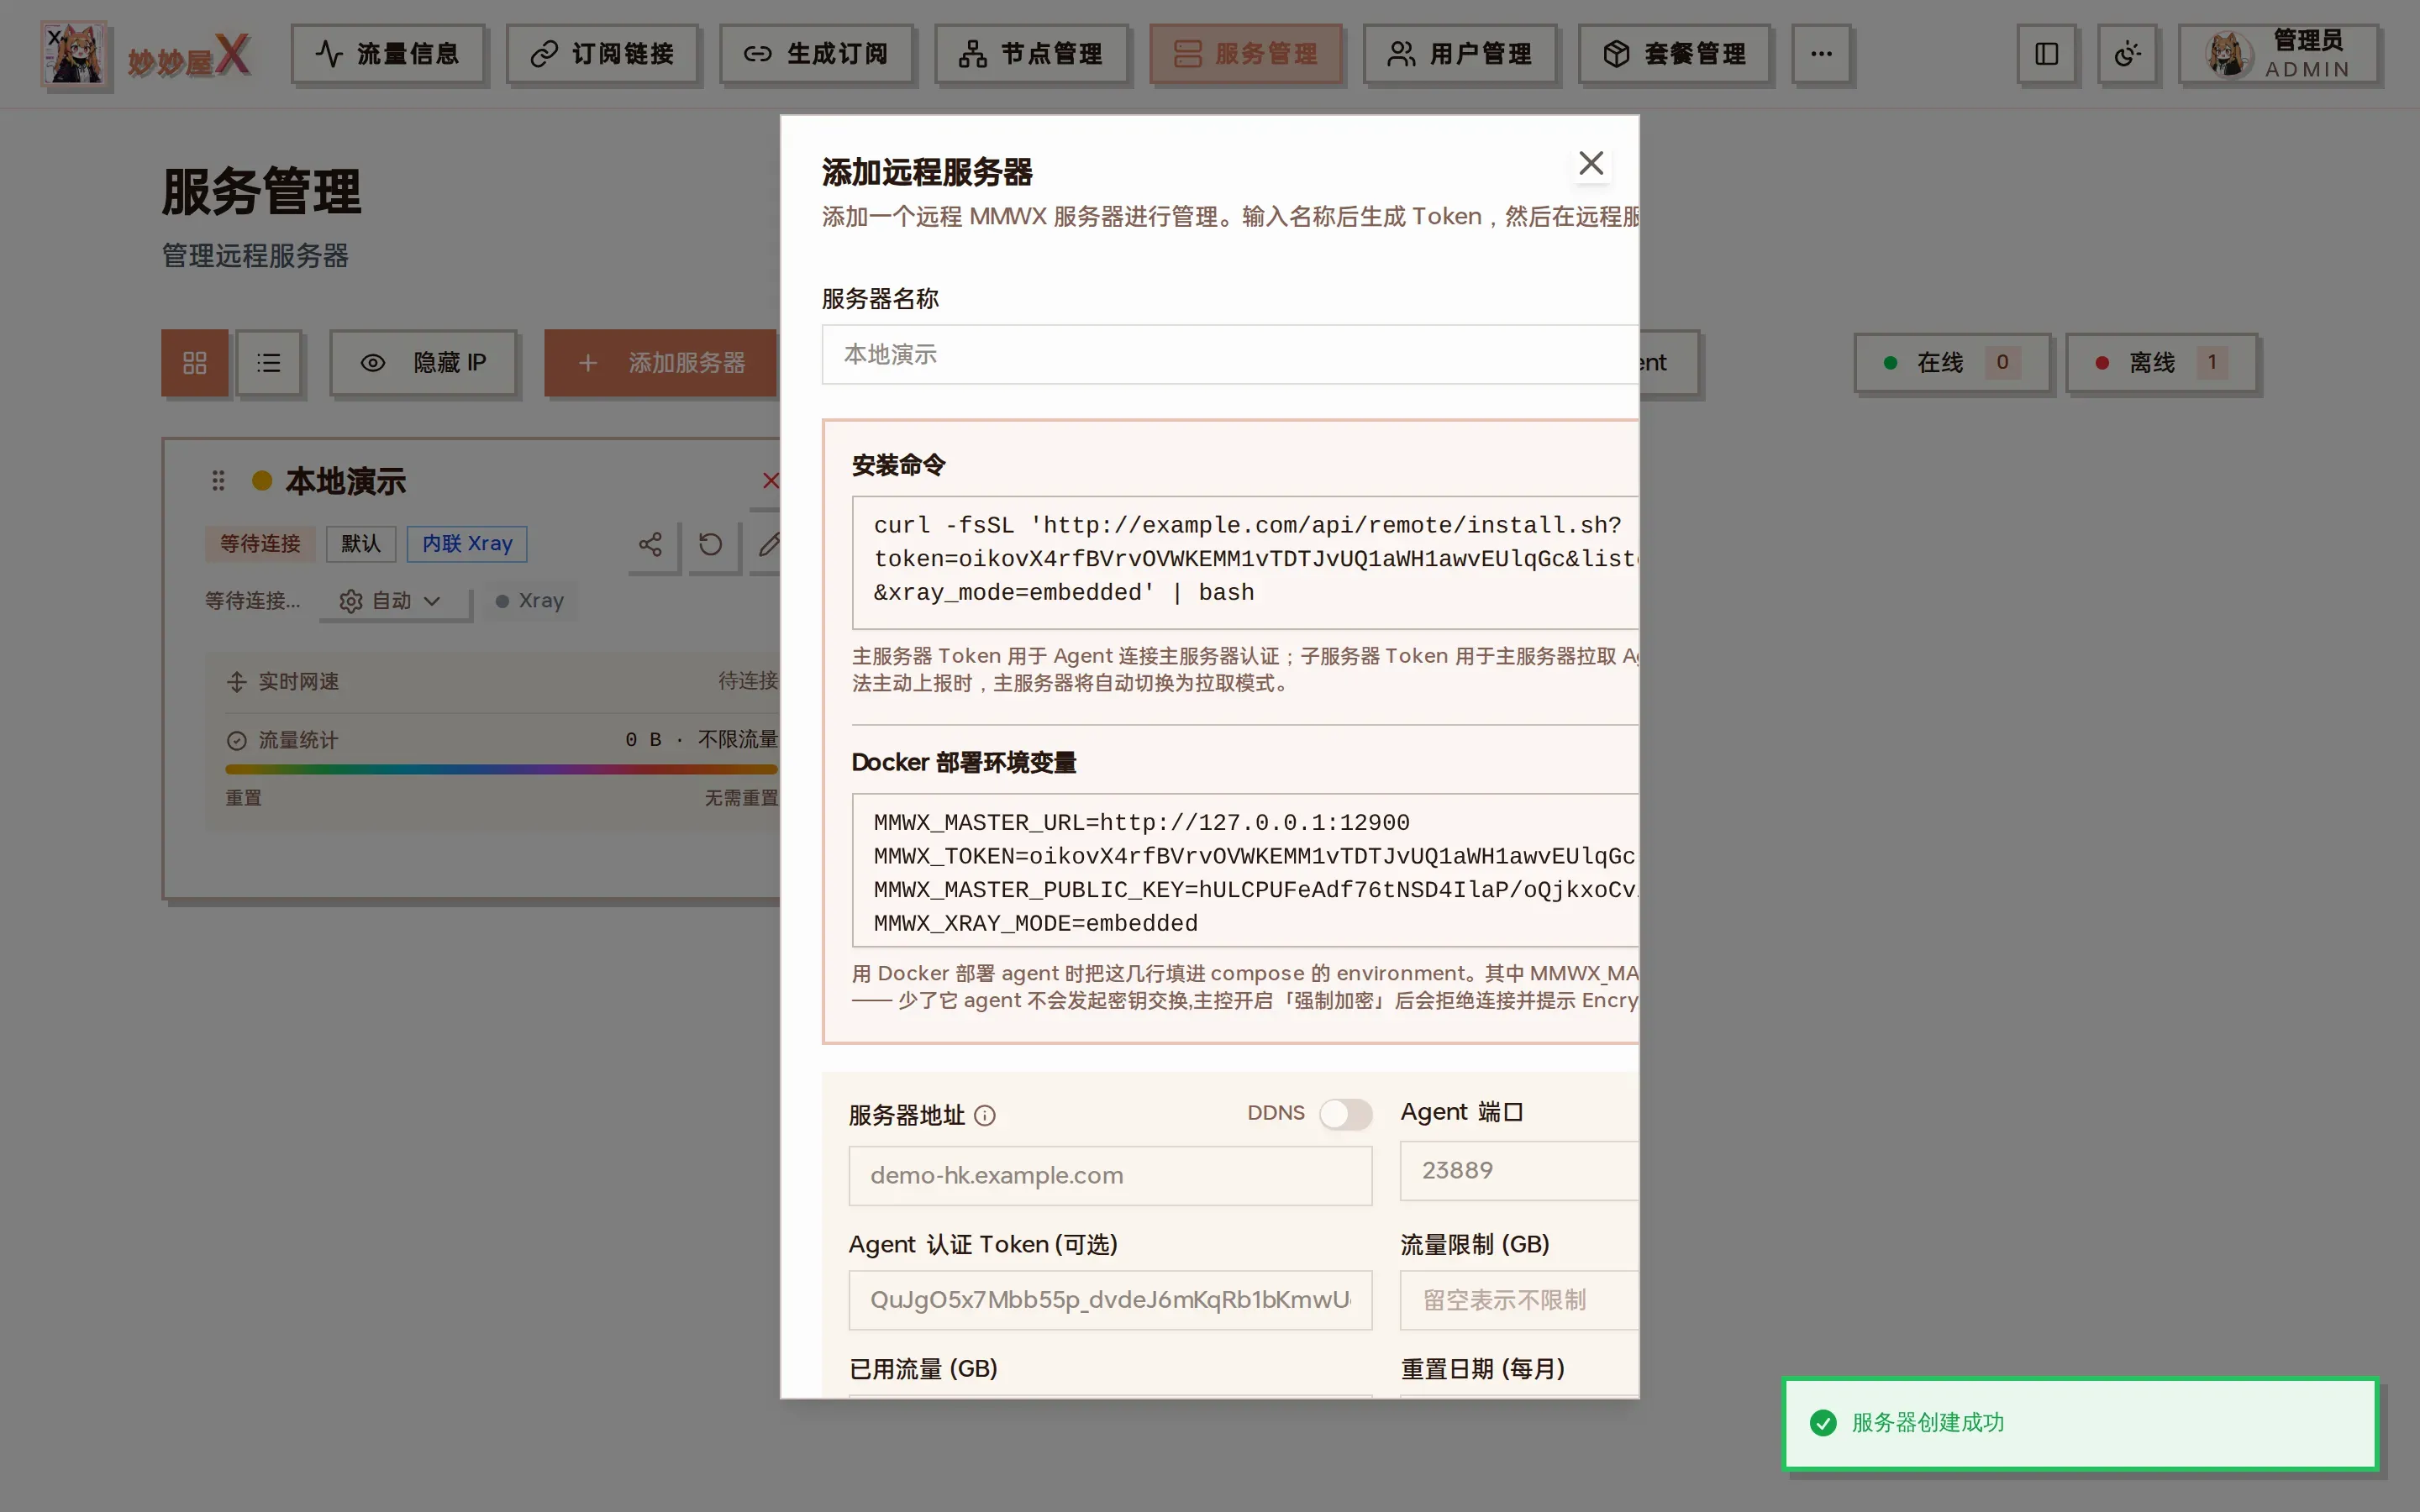Focus the Agent 认证 Token input field

(x=1110, y=1300)
